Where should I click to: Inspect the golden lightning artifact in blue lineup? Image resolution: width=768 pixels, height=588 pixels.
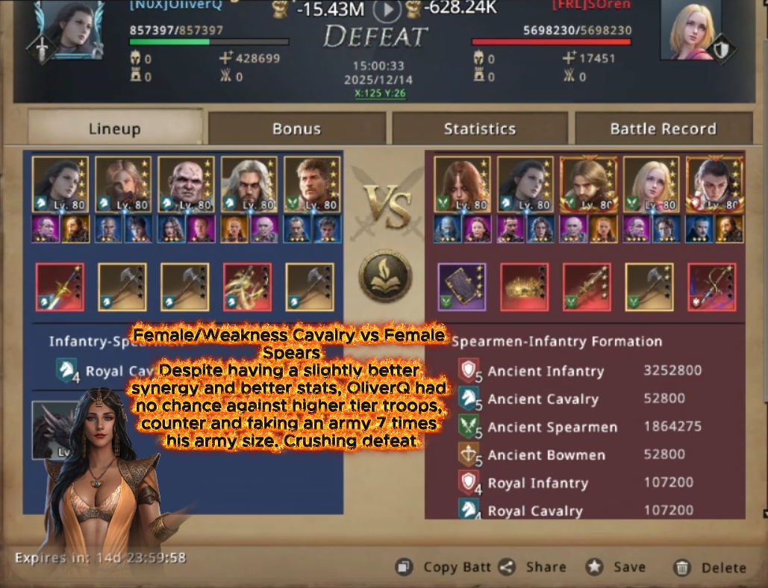coord(247,287)
